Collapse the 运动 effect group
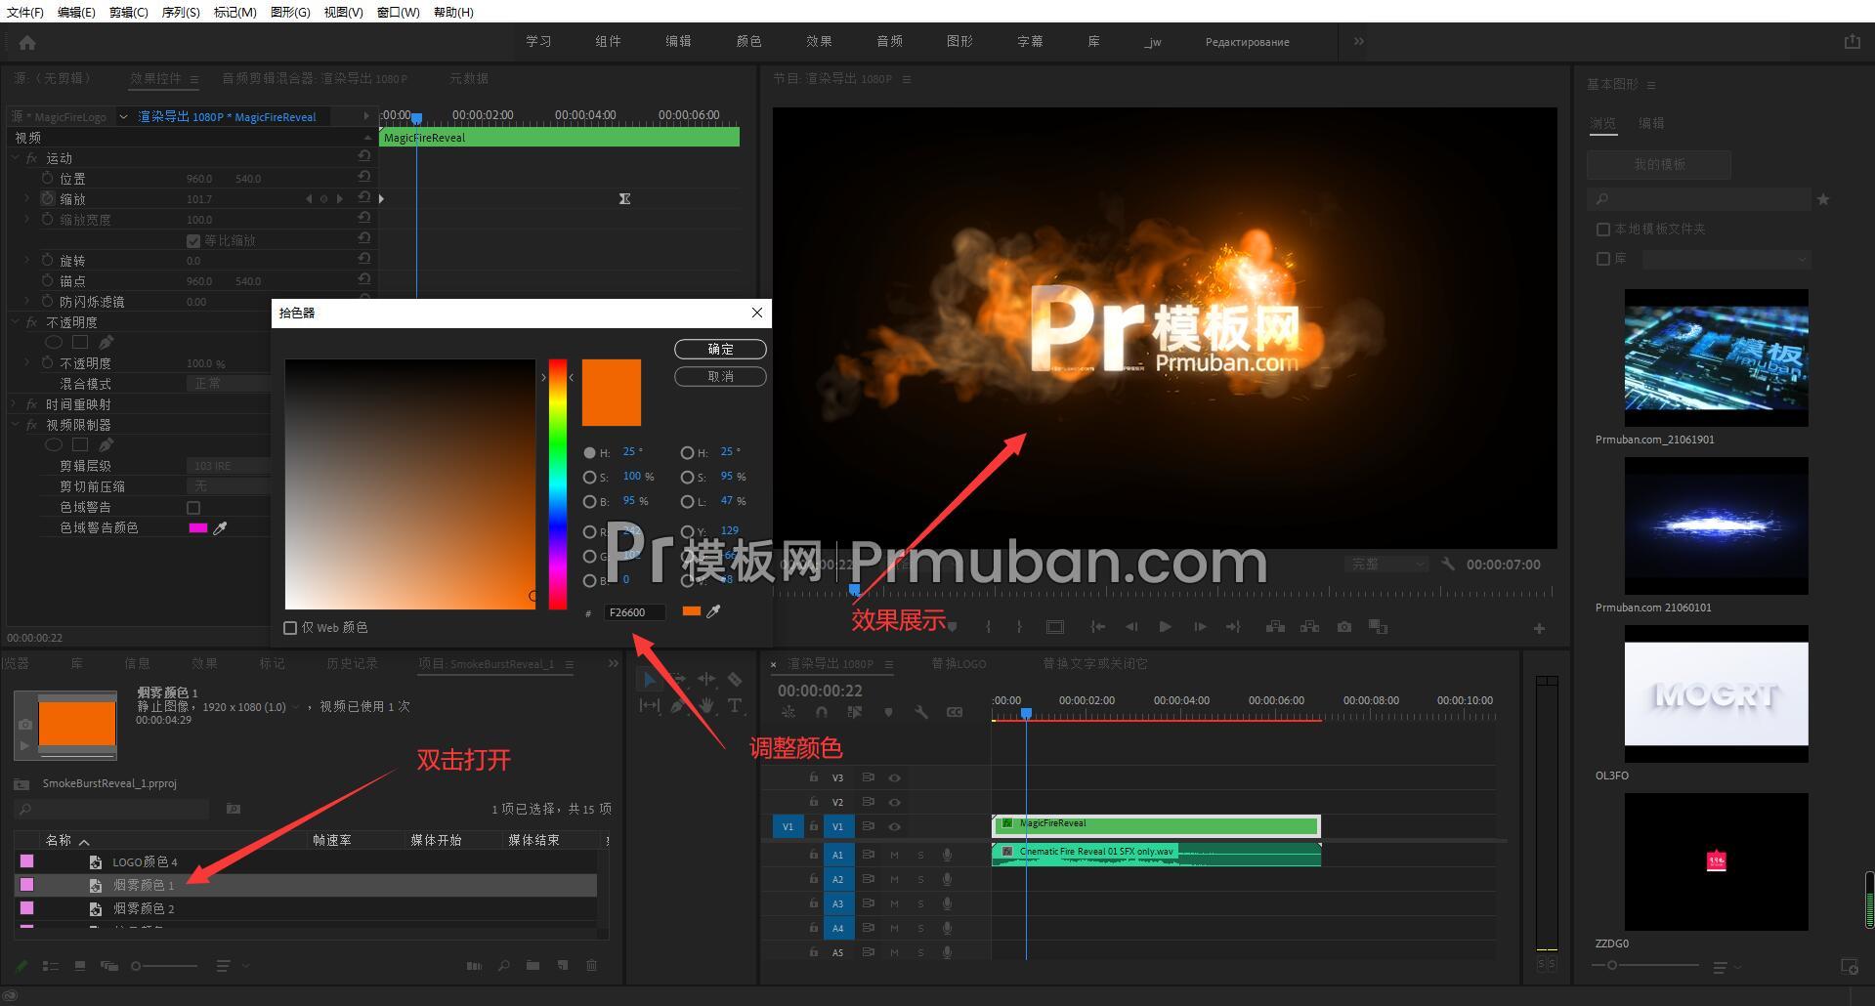The height and width of the screenshot is (1006, 1875). pos(16,157)
